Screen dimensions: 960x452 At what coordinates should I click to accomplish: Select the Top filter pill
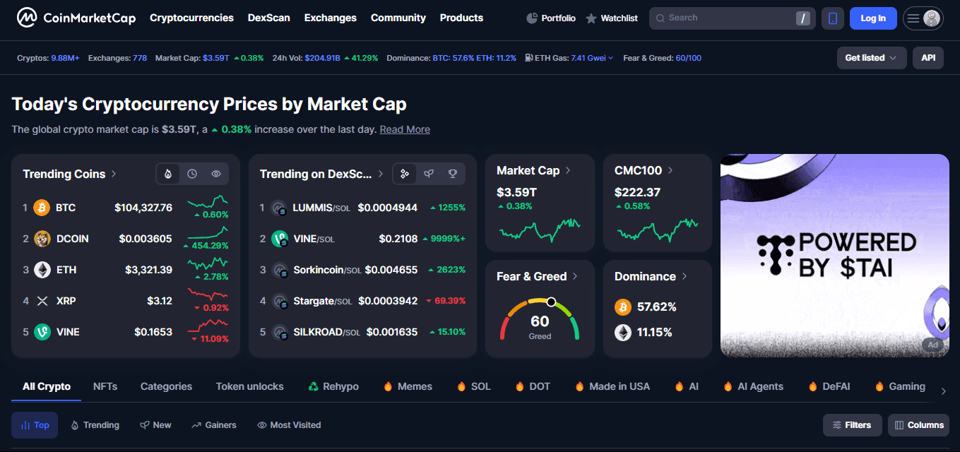(35, 425)
